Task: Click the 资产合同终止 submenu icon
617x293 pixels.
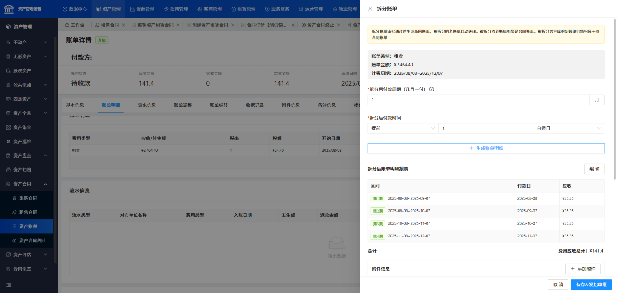Action: coord(14,240)
